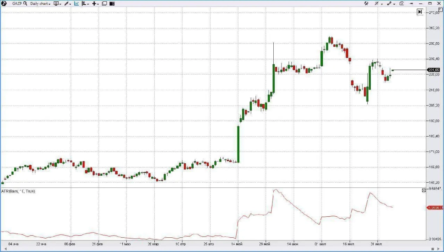Image resolution: width=444 pixels, height=252 pixels.
Task: Click the platform logo icon
Action: [3, 3]
